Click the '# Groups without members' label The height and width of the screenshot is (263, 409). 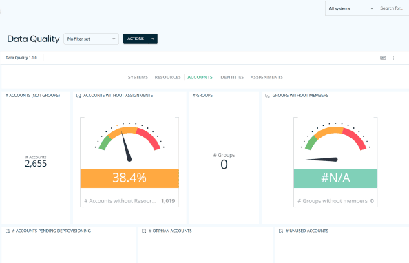click(333, 201)
